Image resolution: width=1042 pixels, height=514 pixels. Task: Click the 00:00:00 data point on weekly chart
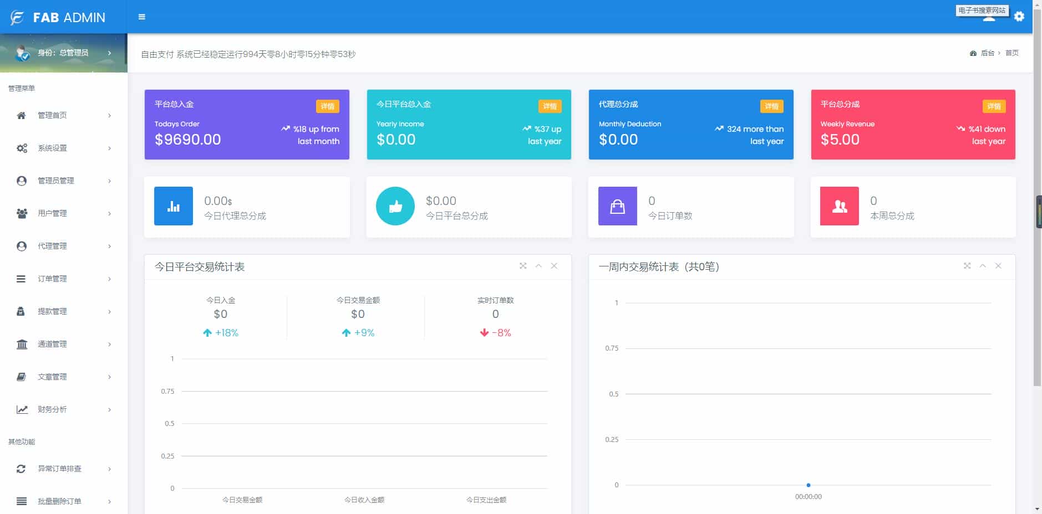[809, 485]
